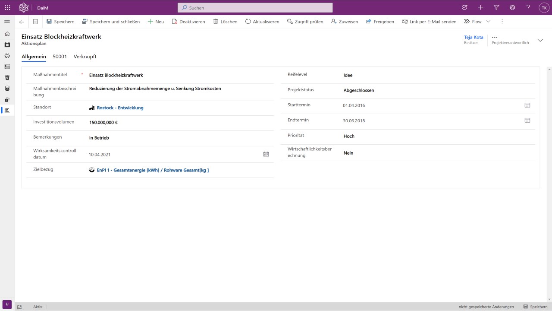Go to Home in the sidebar
552x311 pixels.
(7, 34)
